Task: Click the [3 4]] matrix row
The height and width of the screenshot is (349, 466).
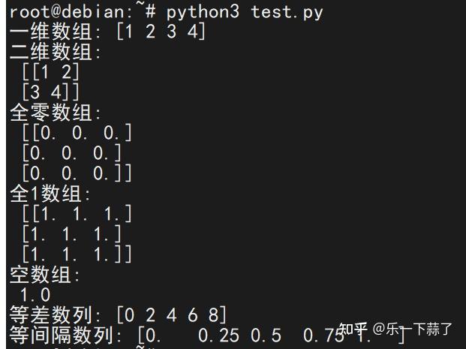Action: (51, 92)
